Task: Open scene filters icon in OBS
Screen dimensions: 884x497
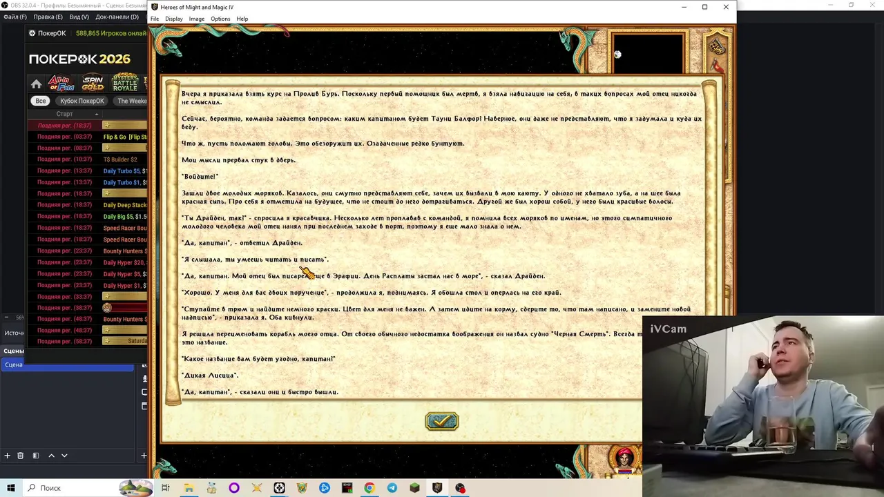Action: coord(35,456)
